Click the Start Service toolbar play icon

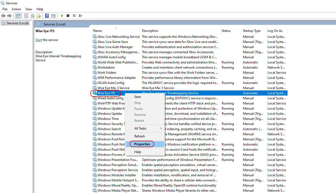pos(62,16)
